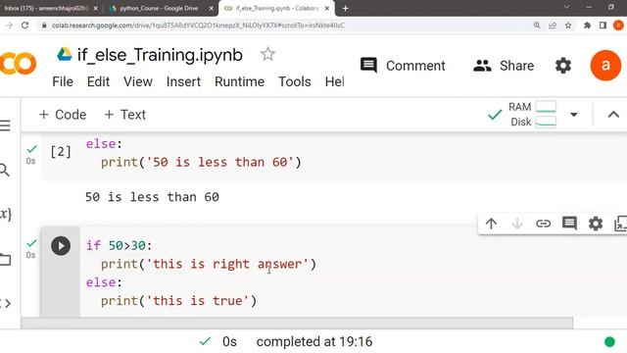Open a new browser tab

345,8
